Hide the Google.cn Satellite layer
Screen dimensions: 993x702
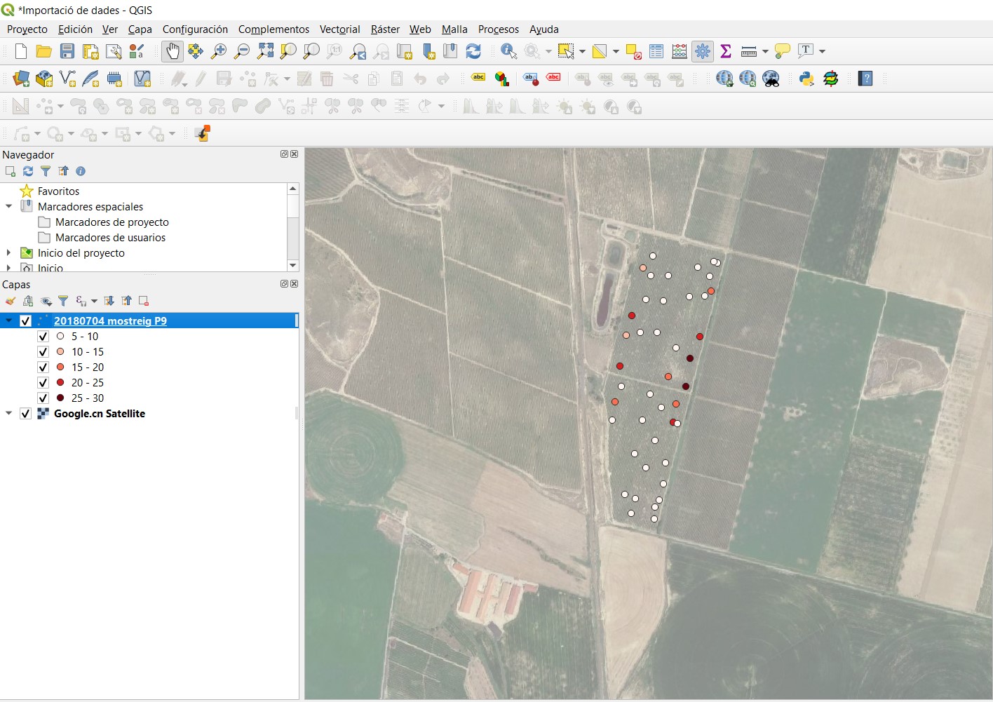(x=26, y=413)
